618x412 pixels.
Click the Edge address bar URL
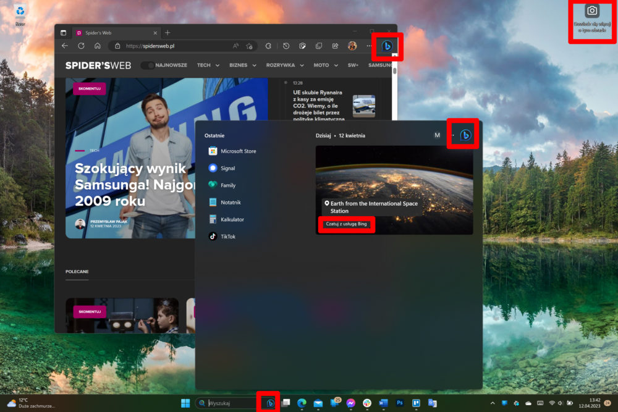point(150,46)
